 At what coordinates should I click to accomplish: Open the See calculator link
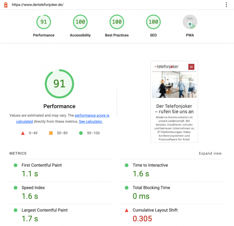tap(91, 122)
